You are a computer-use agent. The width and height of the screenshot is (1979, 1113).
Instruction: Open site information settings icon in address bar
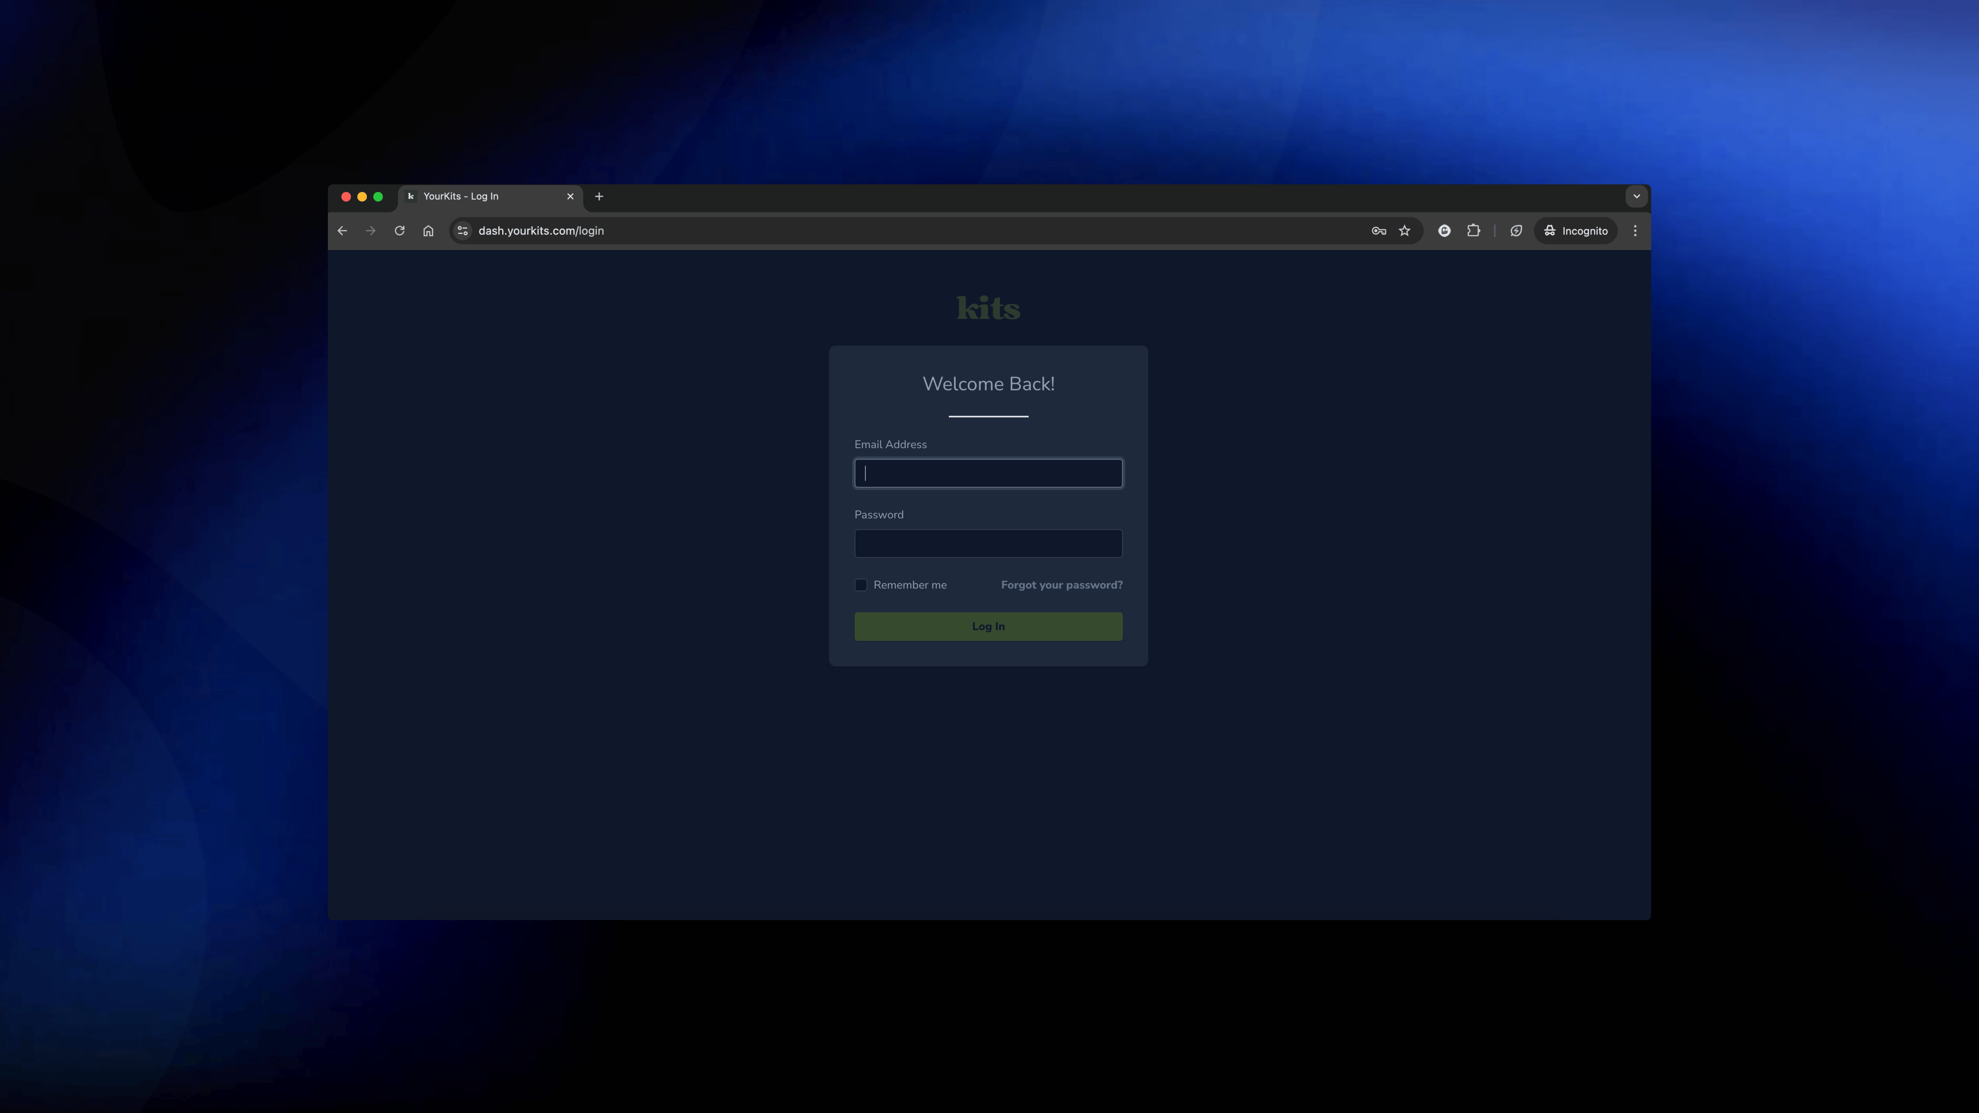point(462,231)
